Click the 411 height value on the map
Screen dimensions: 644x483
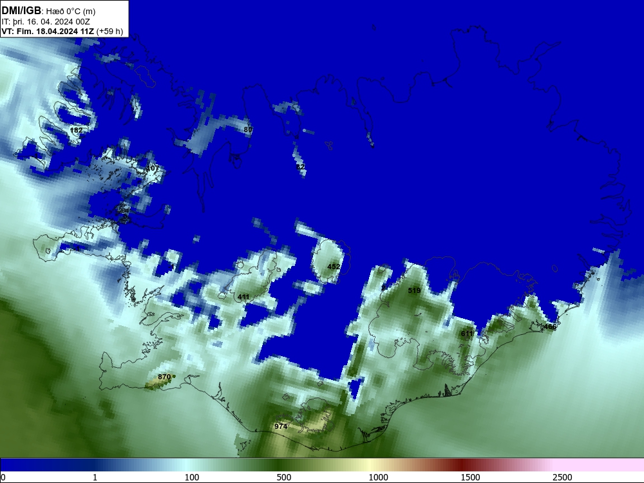243,297
